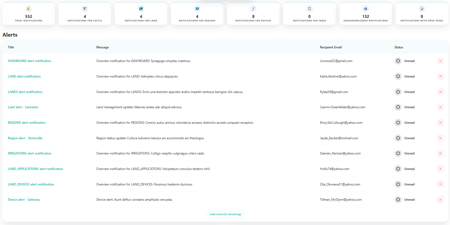This screenshot has width=450, height=225.
Task: Click the Notifications With Open Tasks icon
Action: pyautogui.click(x=422, y=9)
